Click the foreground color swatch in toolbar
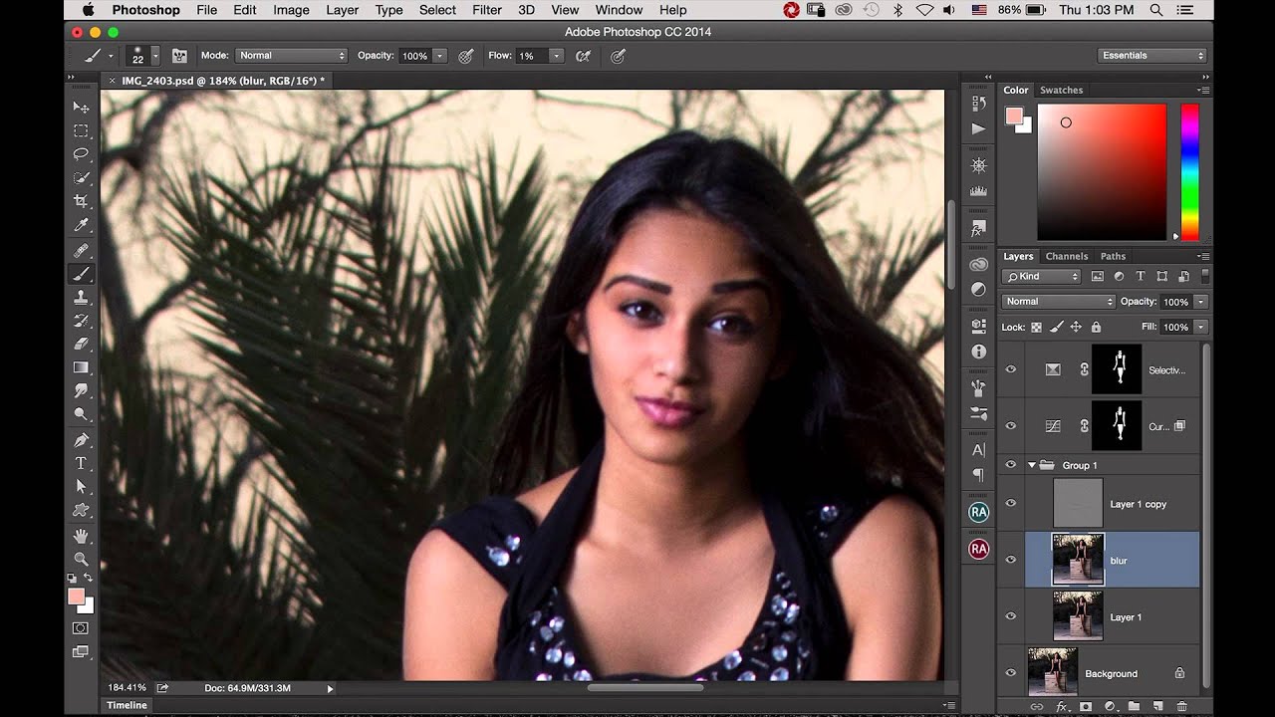1275x717 pixels. (76, 597)
